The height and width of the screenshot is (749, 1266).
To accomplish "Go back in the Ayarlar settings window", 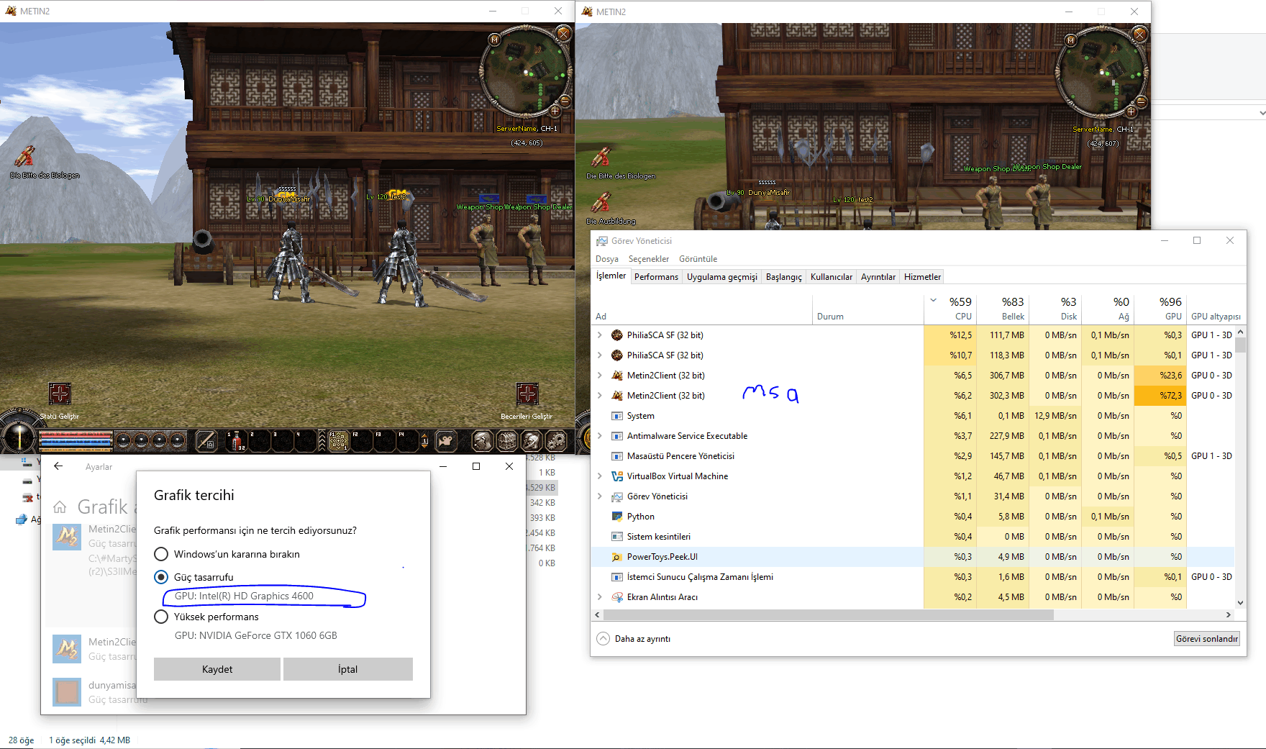I will pyautogui.click(x=58, y=466).
